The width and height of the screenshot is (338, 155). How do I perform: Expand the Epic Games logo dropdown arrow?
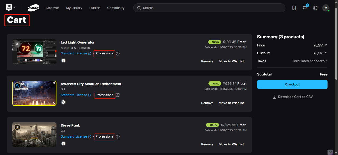coord(14,8)
